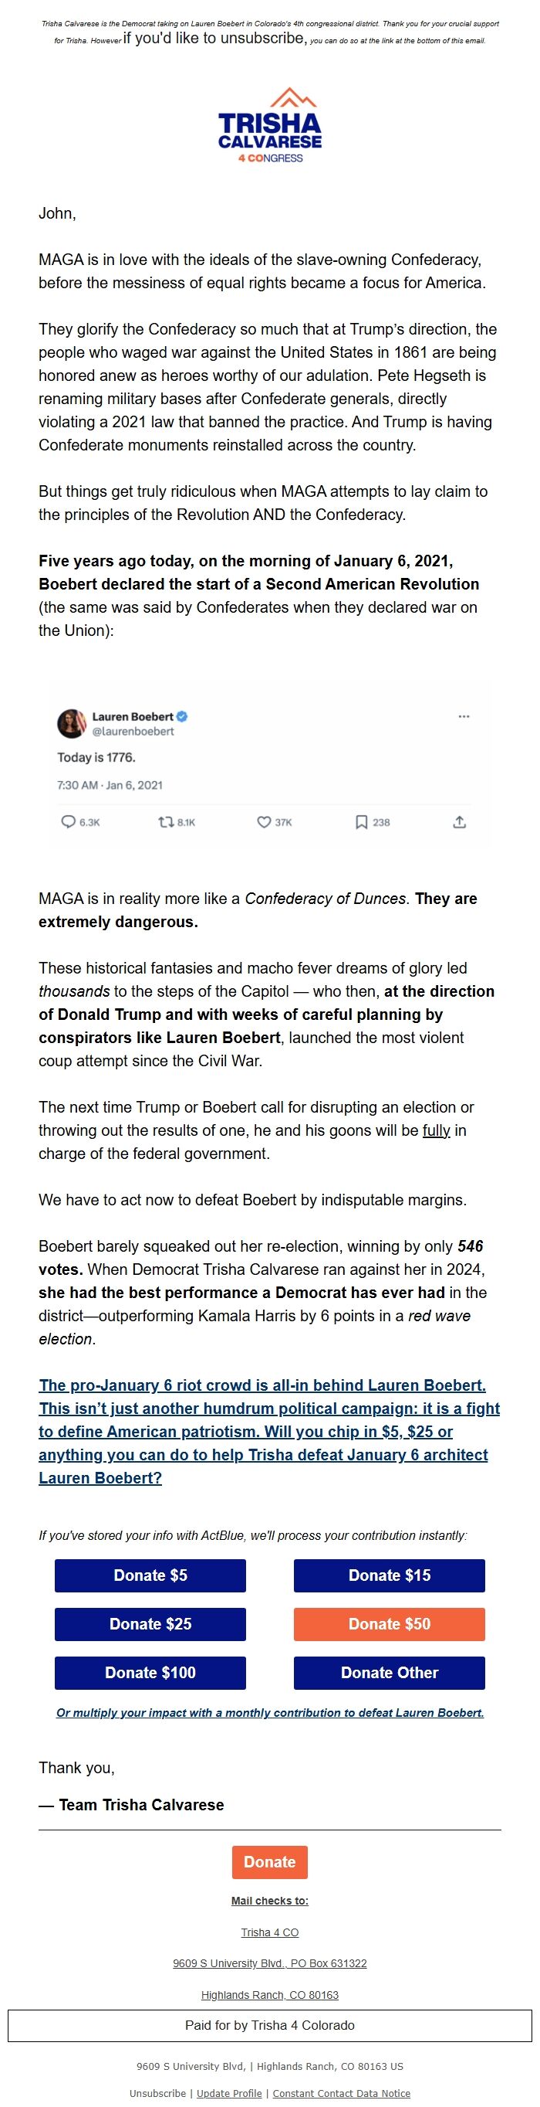
Task: Open the Constant Contact Data Notice link
Action: 342,2093
